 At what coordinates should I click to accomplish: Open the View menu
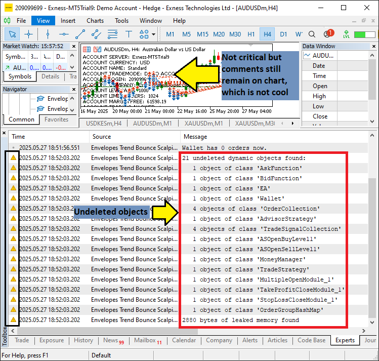pyautogui.click(x=44, y=21)
